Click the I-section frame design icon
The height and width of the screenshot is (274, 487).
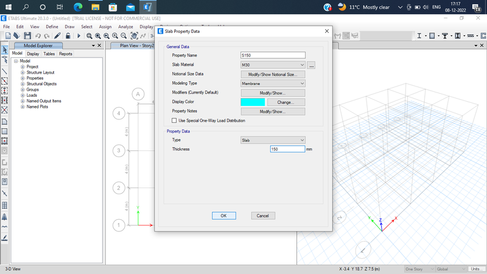pyautogui.click(x=419, y=36)
